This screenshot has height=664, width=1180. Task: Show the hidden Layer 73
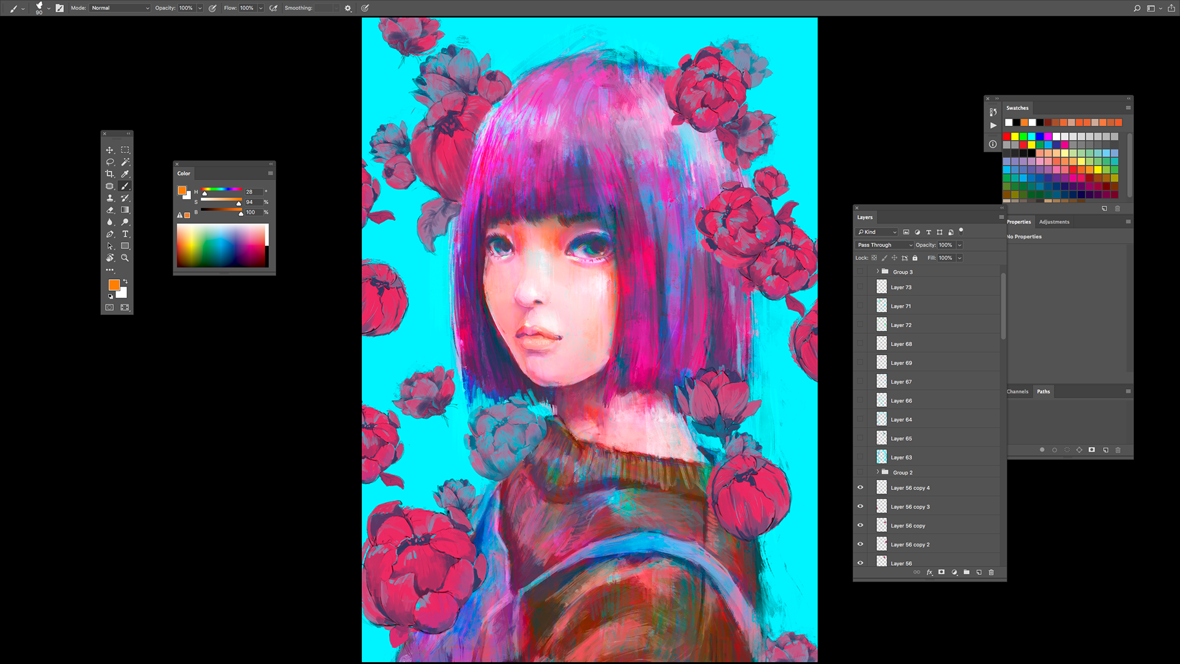pyautogui.click(x=860, y=287)
